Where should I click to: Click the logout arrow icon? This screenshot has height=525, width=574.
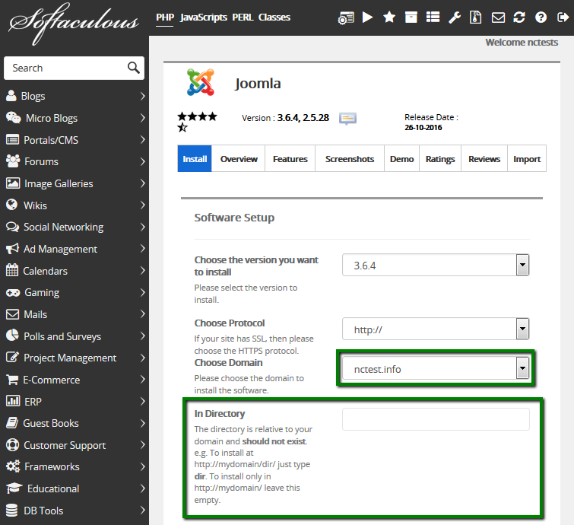[563, 17]
